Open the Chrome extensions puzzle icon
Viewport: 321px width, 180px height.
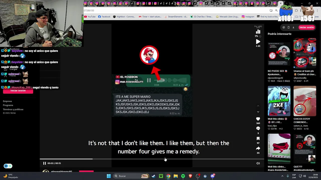[296, 10]
